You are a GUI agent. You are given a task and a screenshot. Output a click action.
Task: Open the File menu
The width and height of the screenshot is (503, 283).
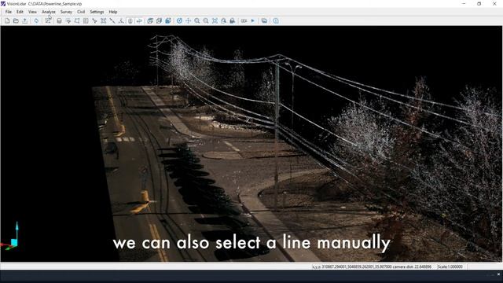tap(9, 12)
